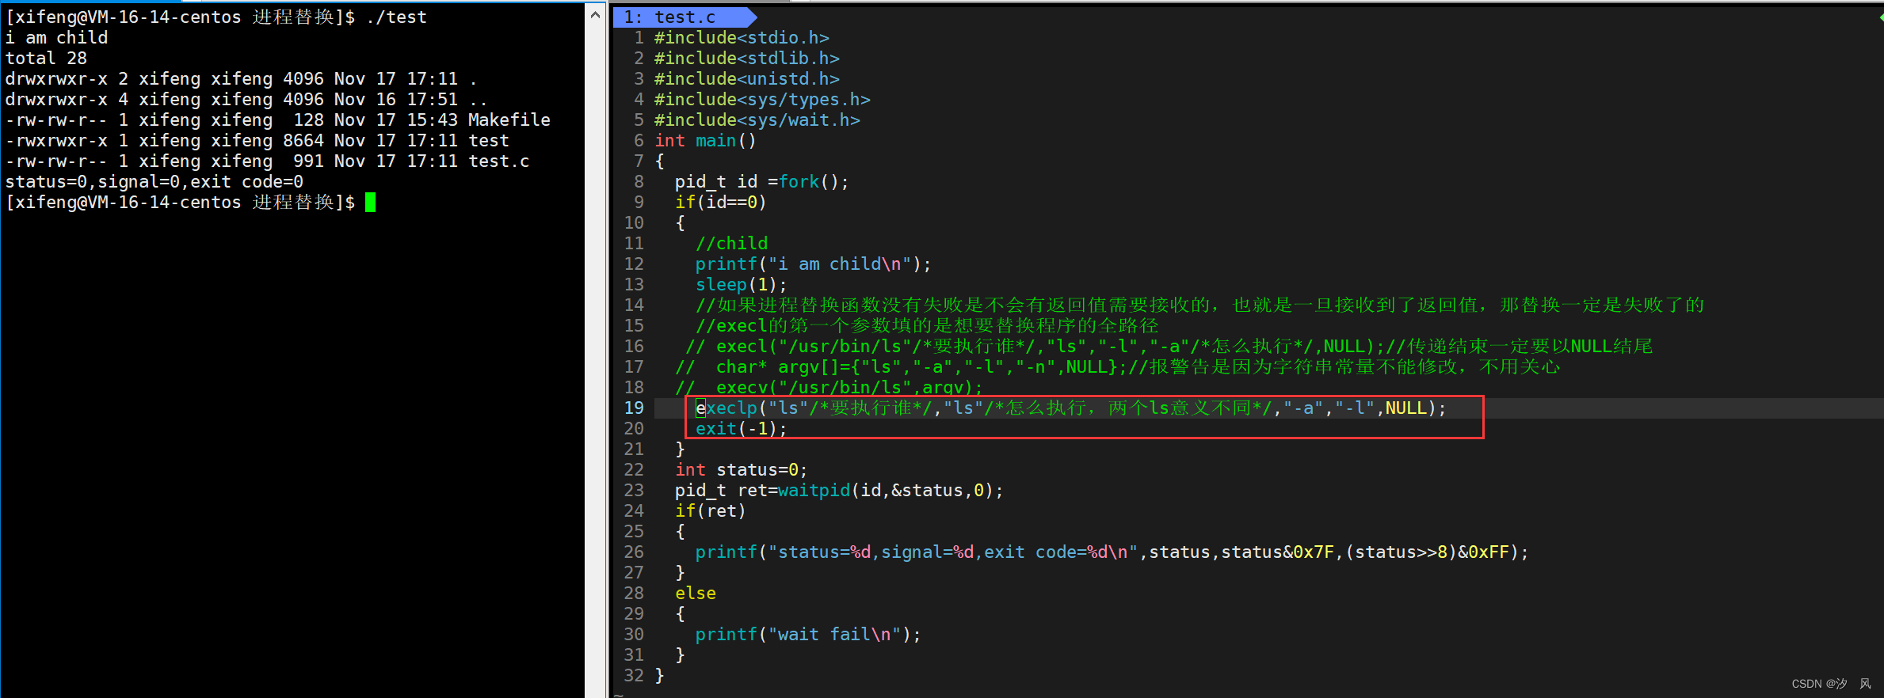Click 'i am child' output line

click(56, 38)
